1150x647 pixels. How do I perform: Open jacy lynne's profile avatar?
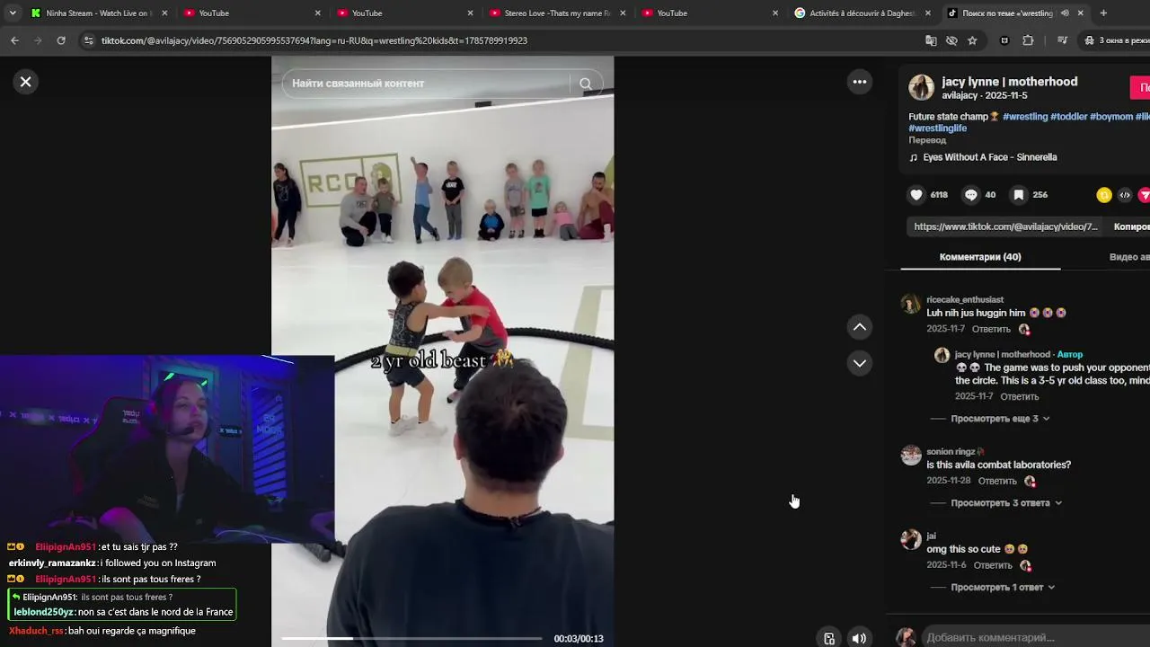pyautogui.click(x=921, y=87)
